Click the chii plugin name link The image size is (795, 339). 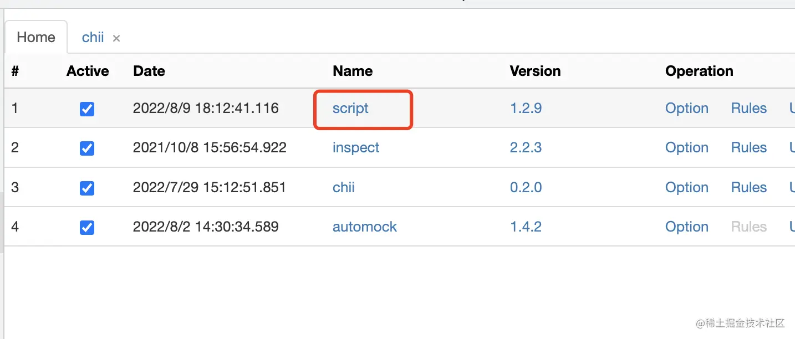(344, 187)
